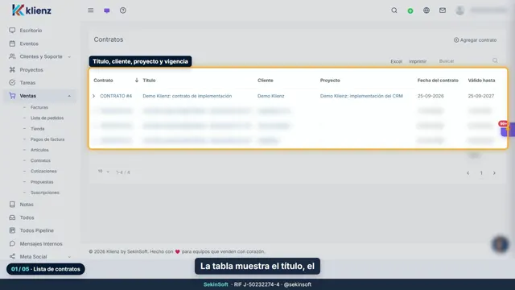The height and width of the screenshot is (290, 515).
Task: Go to Cotizaciones submenu item
Action: (43, 172)
